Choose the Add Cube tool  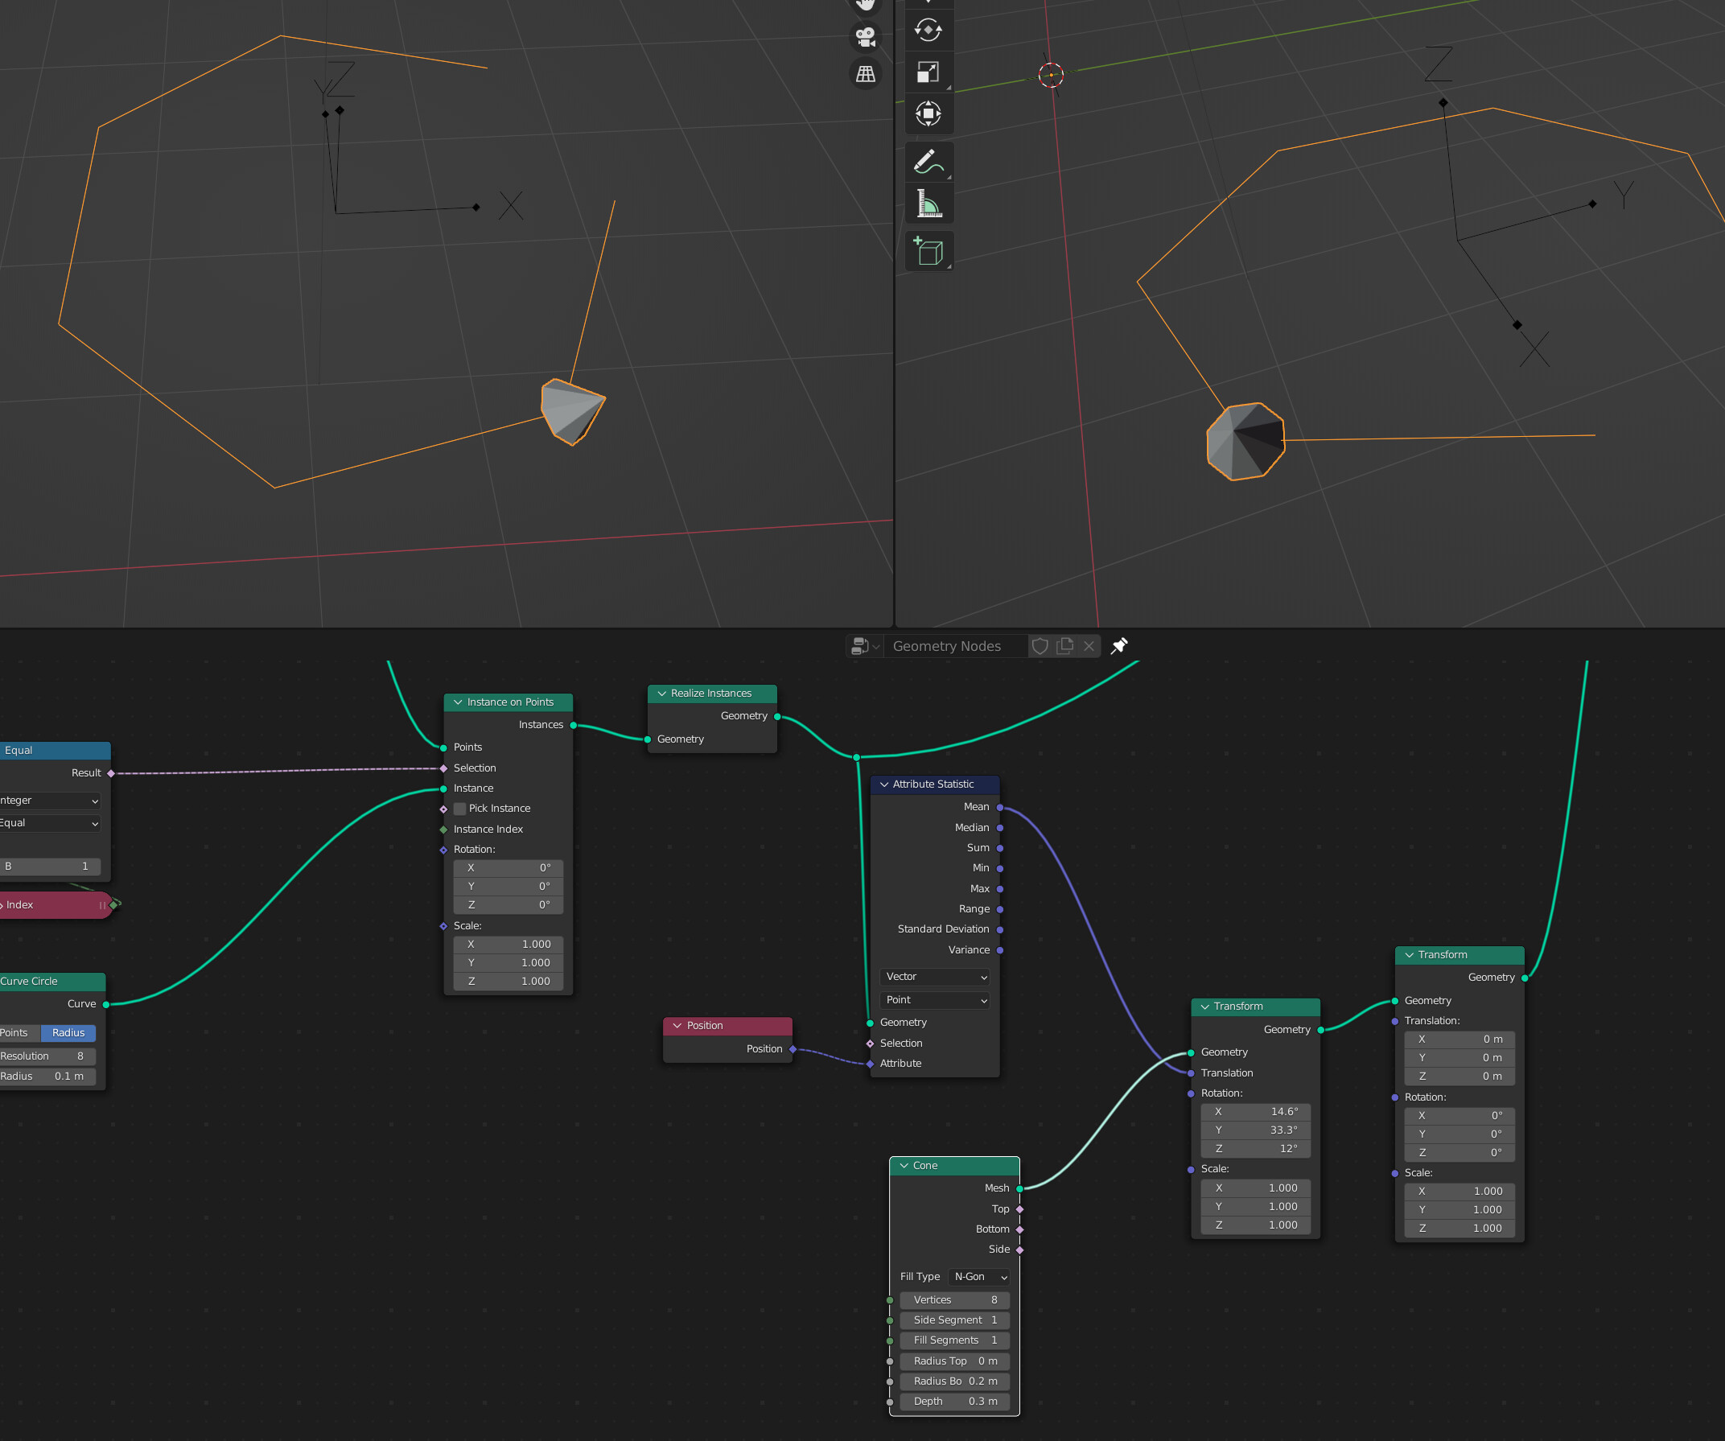[928, 250]
